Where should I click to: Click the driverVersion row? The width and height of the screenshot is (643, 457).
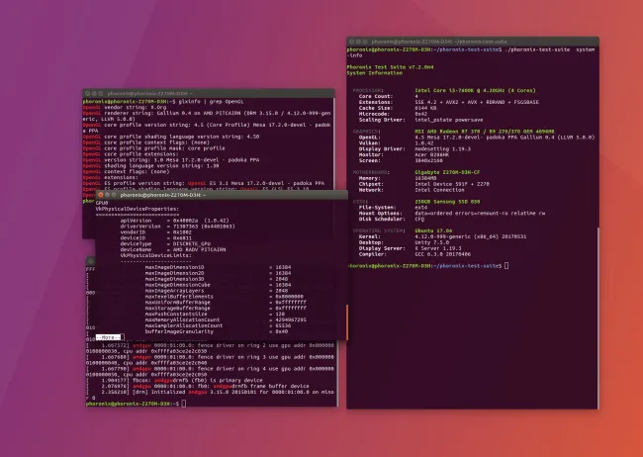[x=177, y=227]
